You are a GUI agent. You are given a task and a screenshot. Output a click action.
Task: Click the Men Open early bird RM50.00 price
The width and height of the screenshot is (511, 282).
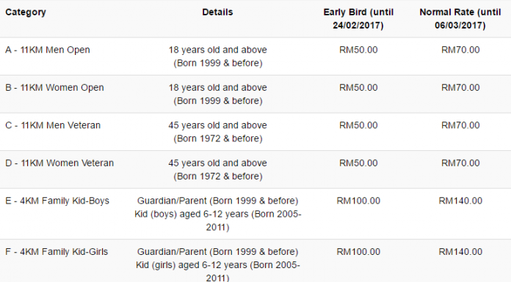click(x=358, y=50)
